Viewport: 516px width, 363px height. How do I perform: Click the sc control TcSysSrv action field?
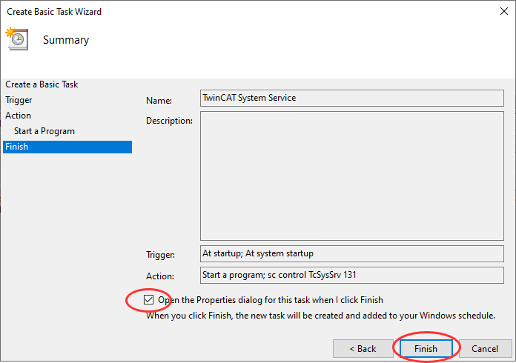click(351, 275)
